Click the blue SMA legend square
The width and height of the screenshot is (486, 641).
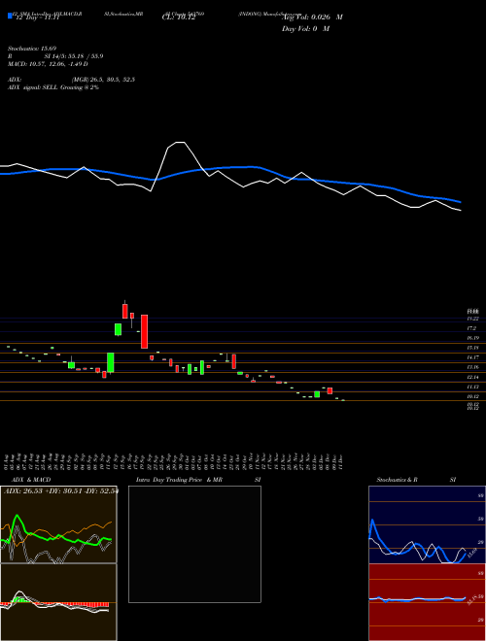click(x=11, y=16)
